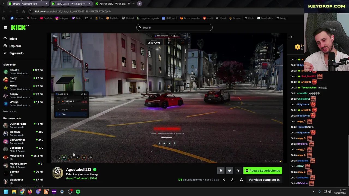Open M2cG channel in sidebar
The height and width of the screenshot is (196, 349).
(23, 87)
